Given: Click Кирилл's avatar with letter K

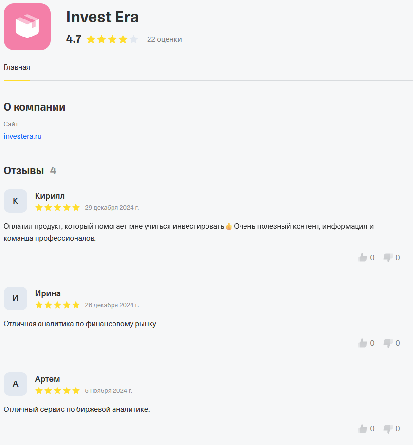Looking at the screenshot, I should coord(16,201).
